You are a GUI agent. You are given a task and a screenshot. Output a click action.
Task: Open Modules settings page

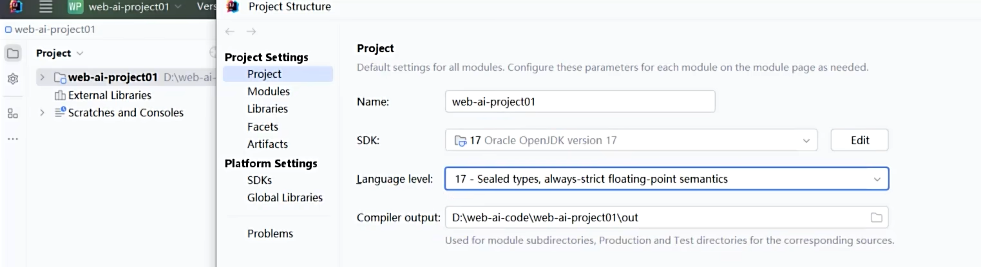click(x=269, y=91)
